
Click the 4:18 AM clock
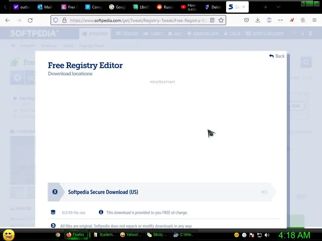point(294,235)
